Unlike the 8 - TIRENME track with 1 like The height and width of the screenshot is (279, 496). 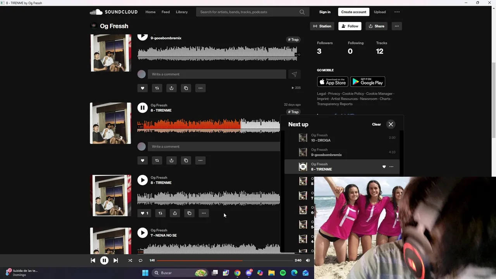pyautogui.click(x=144, y=213)
